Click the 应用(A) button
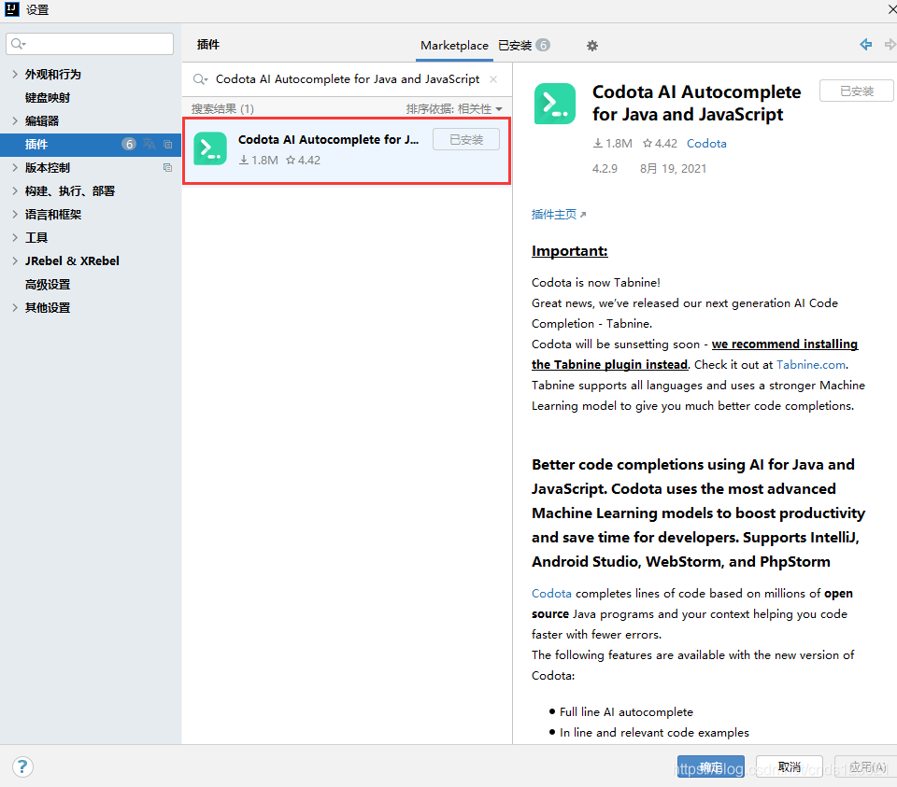Image resolution: width=897 pixels, height=787 pixels. pyautogui.click(x=867, y=766)
